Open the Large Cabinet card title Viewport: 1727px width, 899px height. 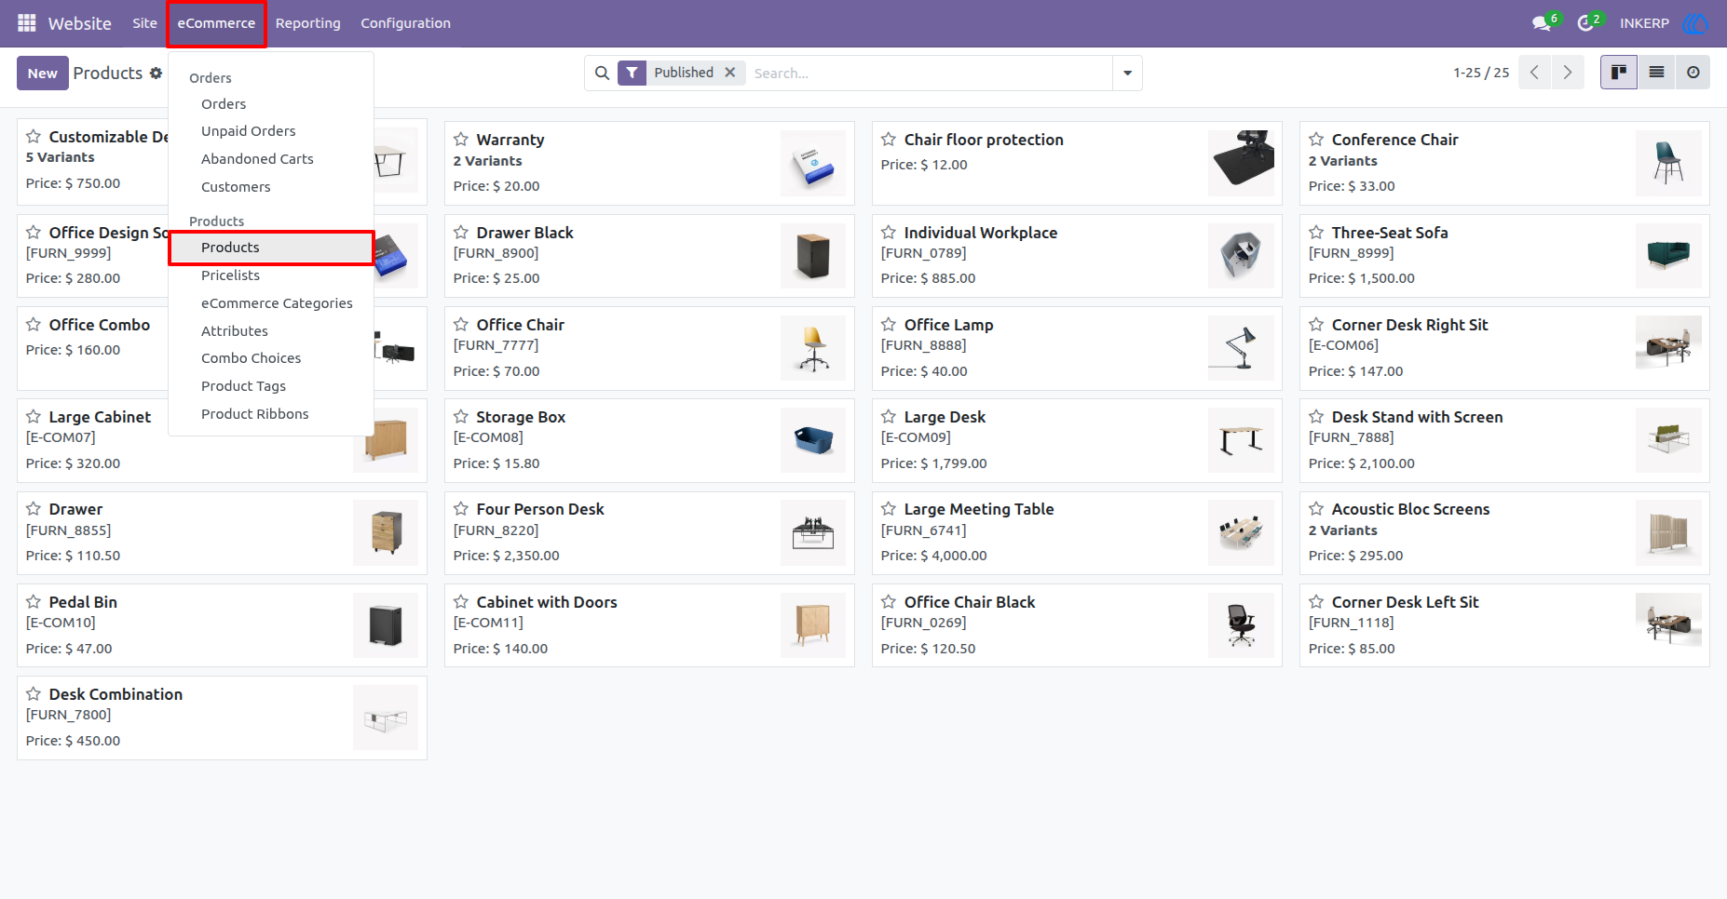[x=100, y=417]
